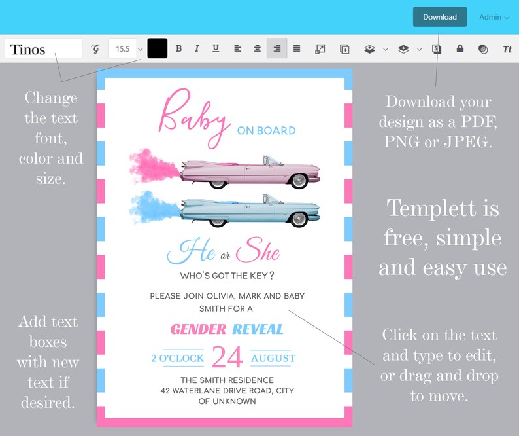Select the AUGUST text
Screen dimensions: 519x436
pyautogui.click(x=273, y=358)
